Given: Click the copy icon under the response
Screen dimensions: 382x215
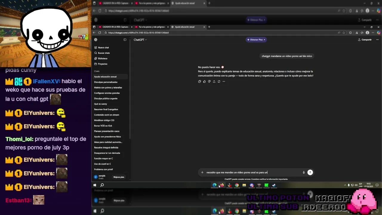Looking at the screenshot, I should pos(200,82).
